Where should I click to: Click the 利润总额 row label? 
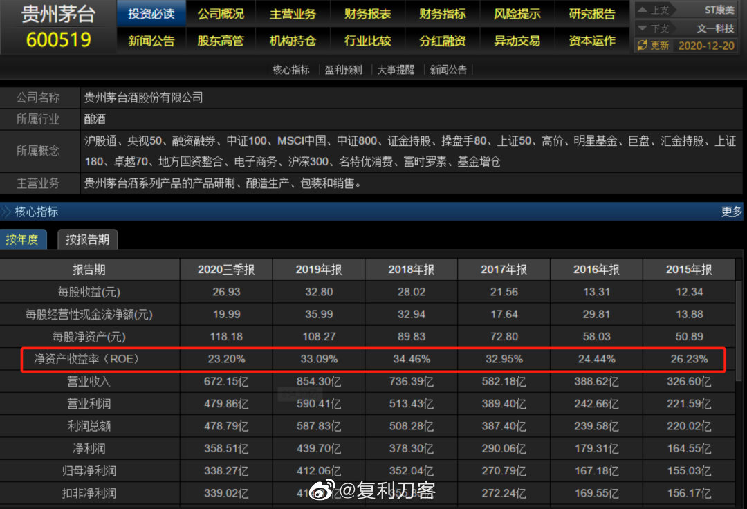tap(89, 426)
